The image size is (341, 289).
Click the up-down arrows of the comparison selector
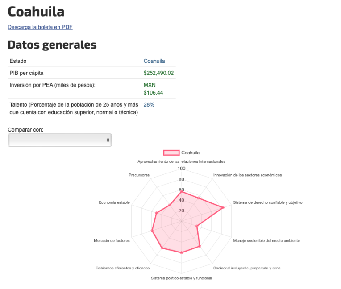[x=108, y=140]
